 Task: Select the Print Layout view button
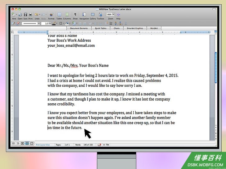tap(27, 143)
